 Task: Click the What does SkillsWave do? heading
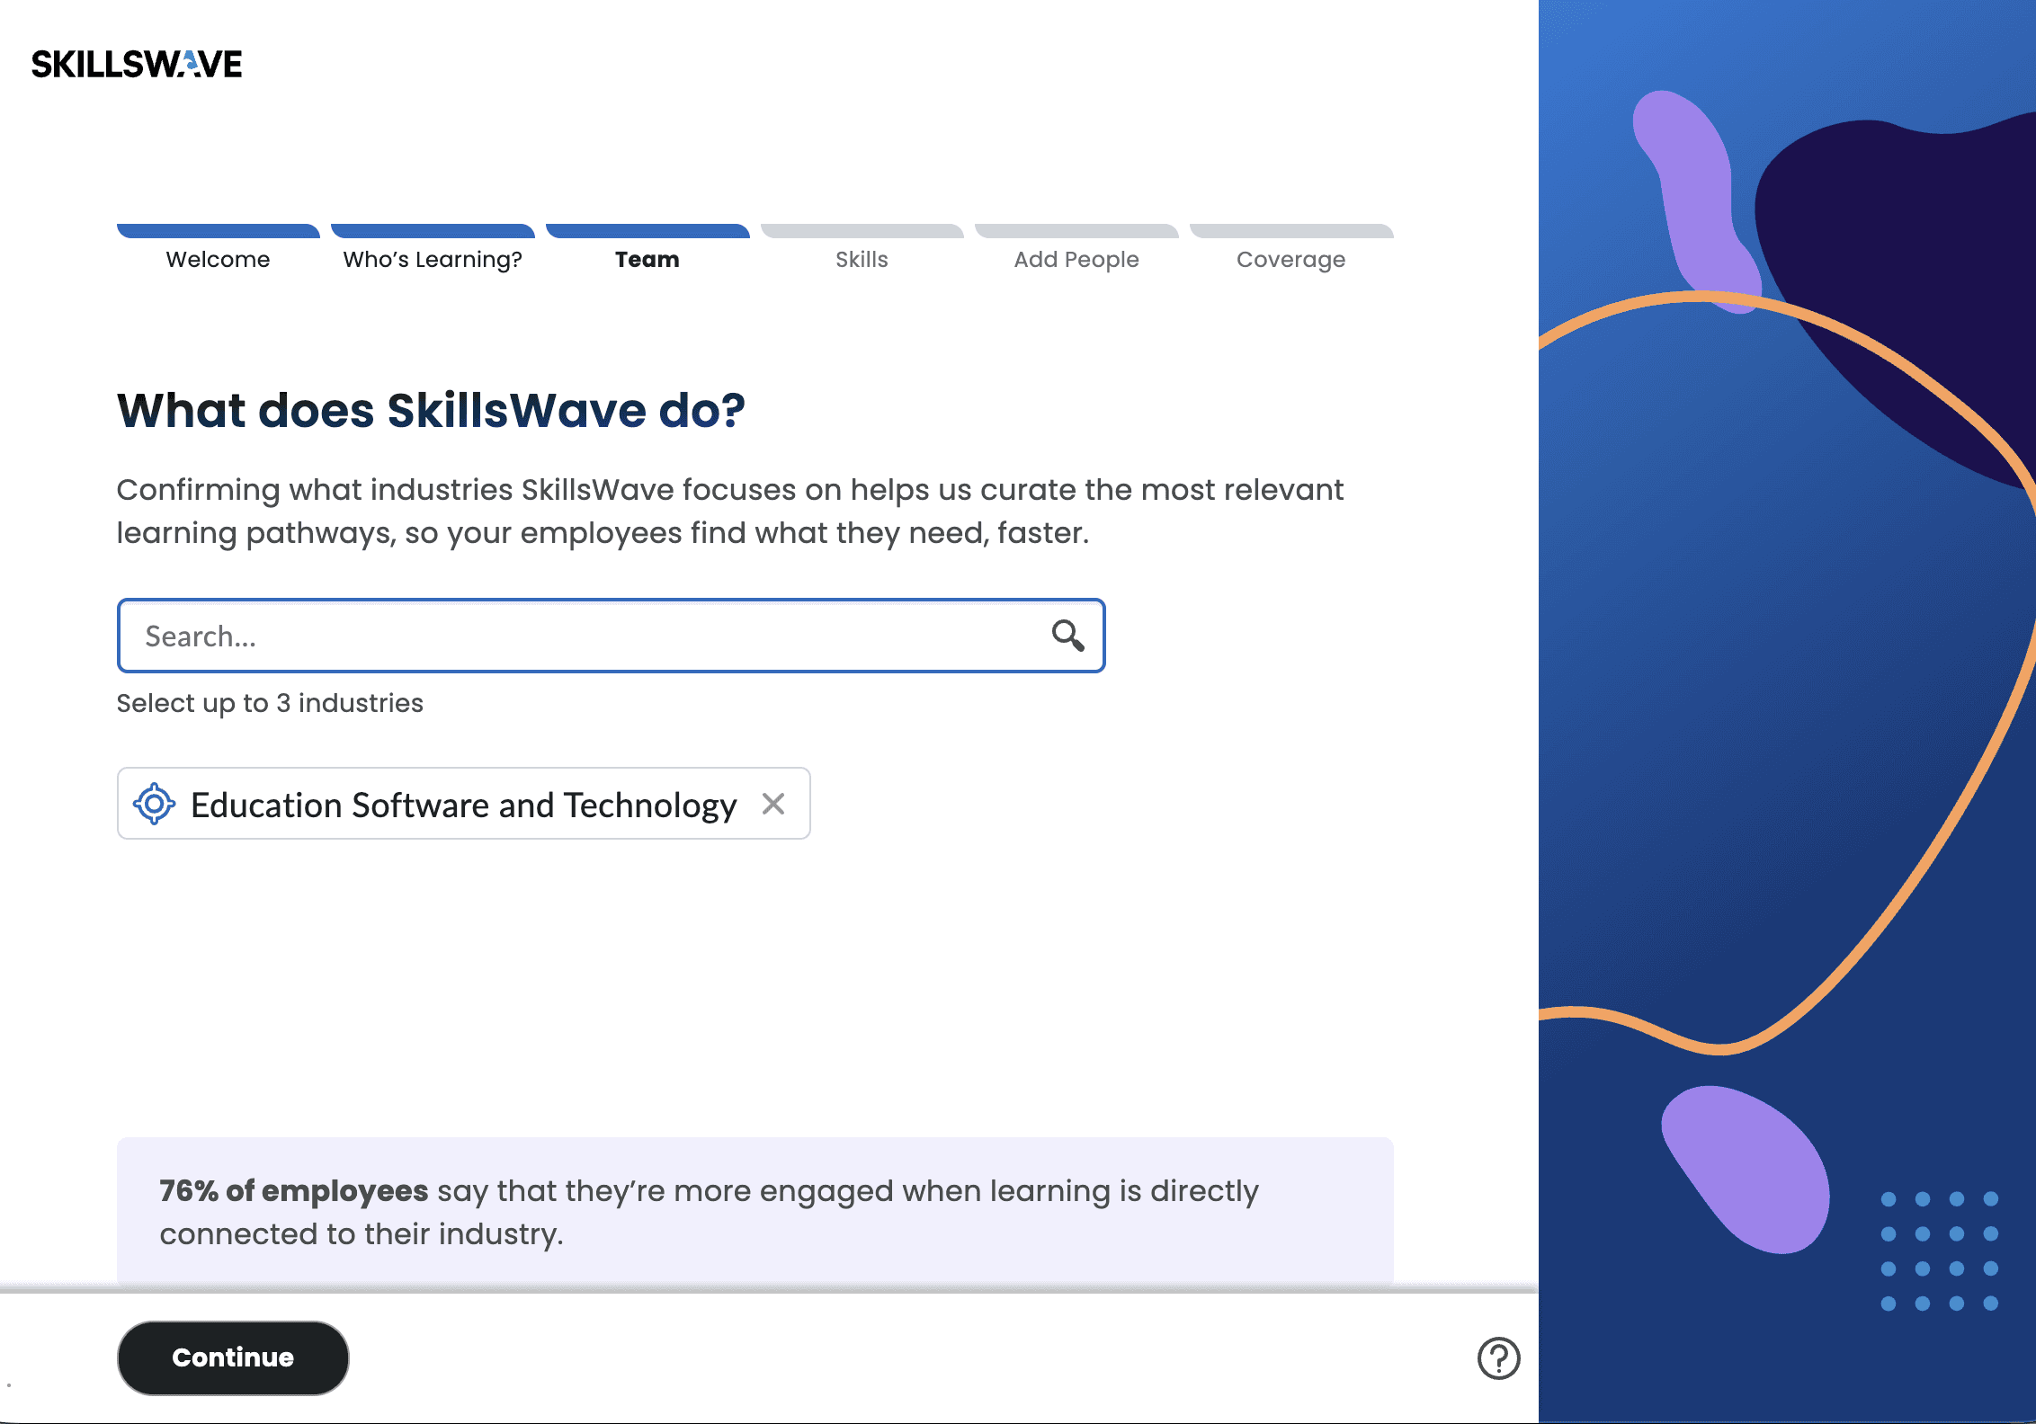pos(431,411)
